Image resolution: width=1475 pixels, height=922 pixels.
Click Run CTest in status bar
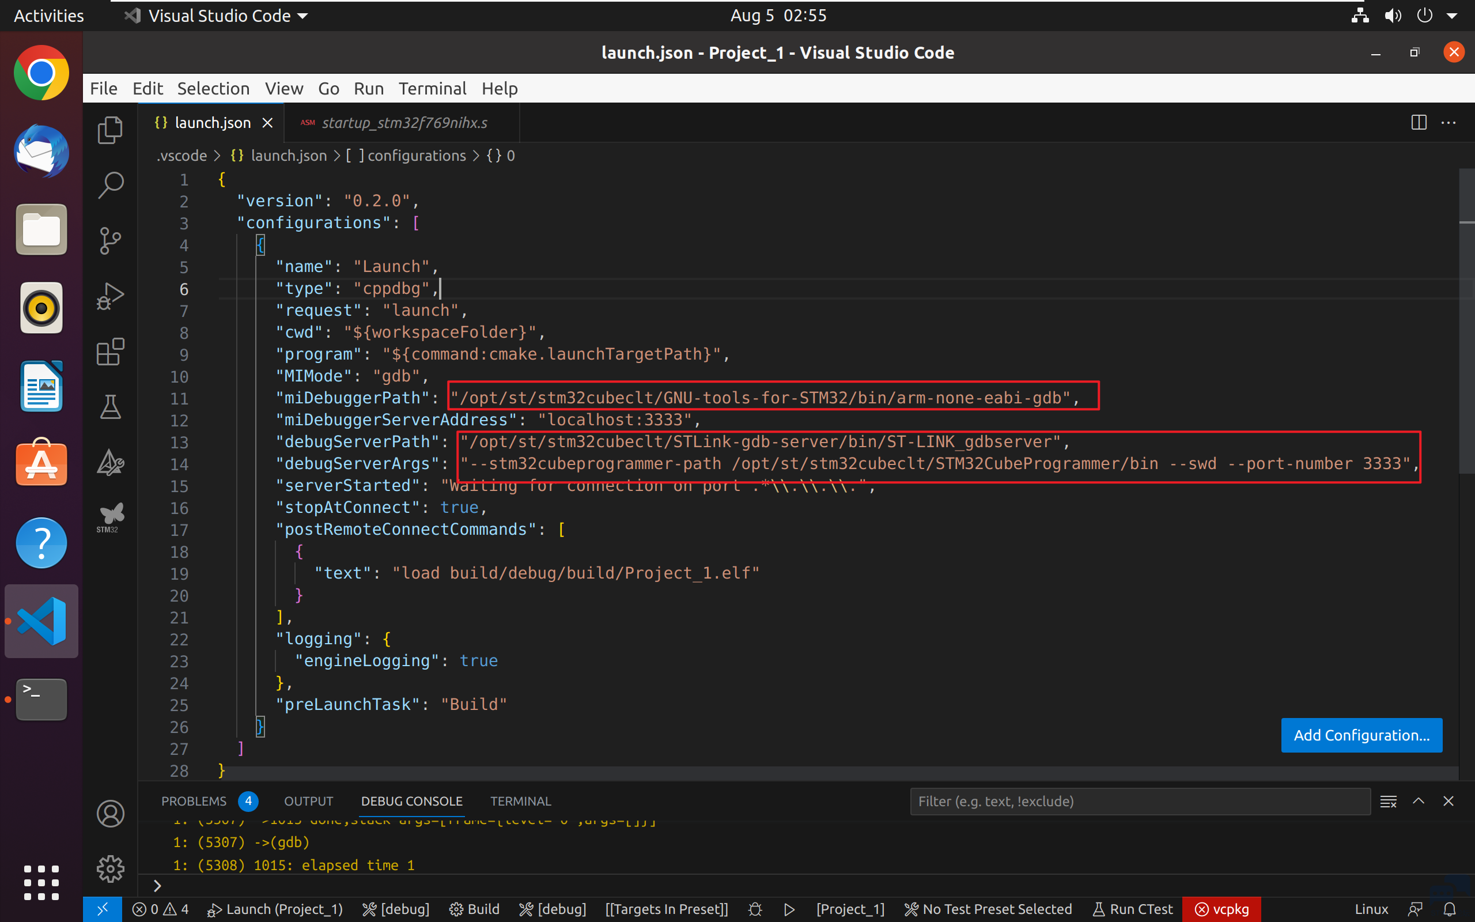1132,909
